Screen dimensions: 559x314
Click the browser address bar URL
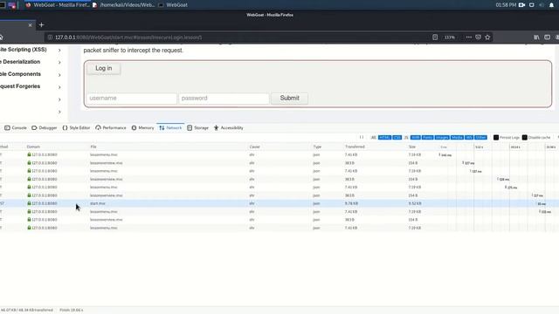pyautogui.click(x=128, y=38)
